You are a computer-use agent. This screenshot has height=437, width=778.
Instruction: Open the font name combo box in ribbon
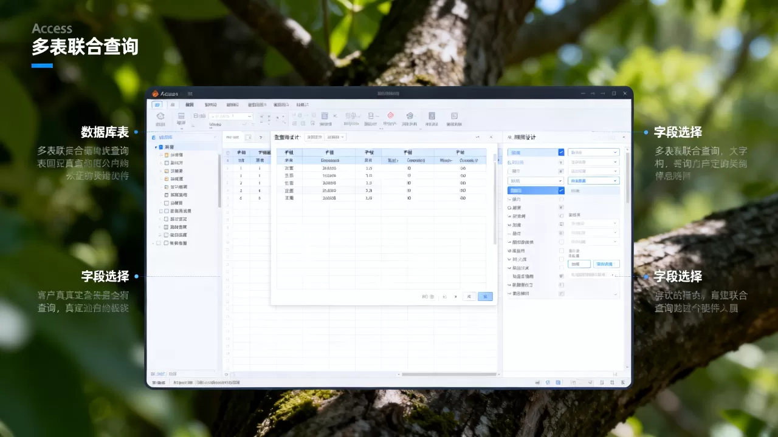(x=230, y=116)
